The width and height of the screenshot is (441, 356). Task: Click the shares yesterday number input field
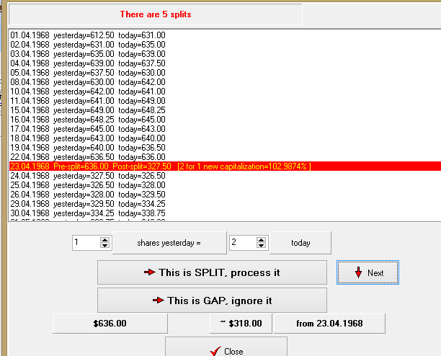pos(85,243)
